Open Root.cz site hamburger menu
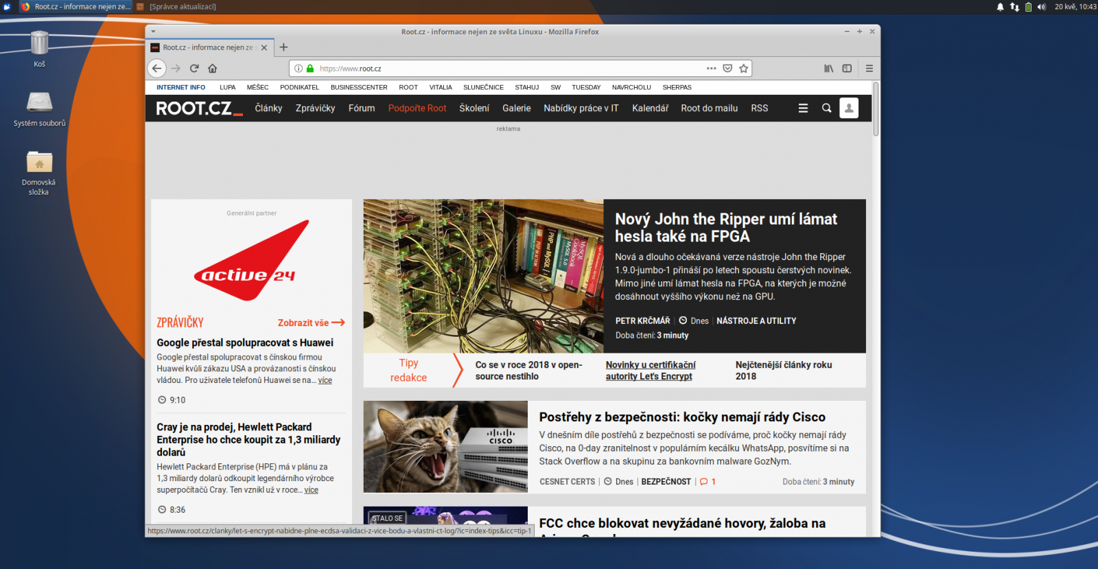 pyautogui.click(x=803, y=108)
